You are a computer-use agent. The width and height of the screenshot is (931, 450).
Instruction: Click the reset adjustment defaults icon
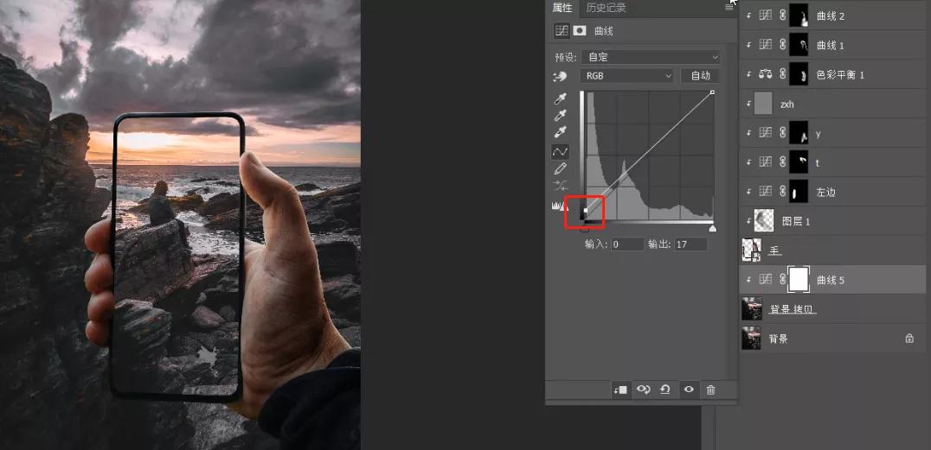665,390
